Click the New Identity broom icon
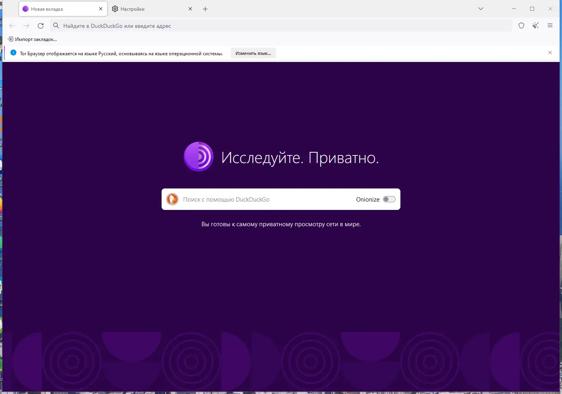 [536, 26]
